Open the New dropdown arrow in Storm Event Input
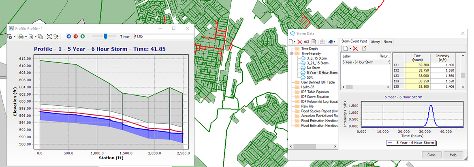 click(x=350, y=49)
